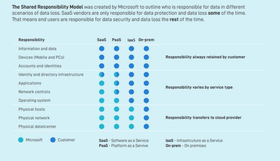Viewport: 280px width, 161px height.
Task: Select the SaaS column header
Action: [102, 40]
